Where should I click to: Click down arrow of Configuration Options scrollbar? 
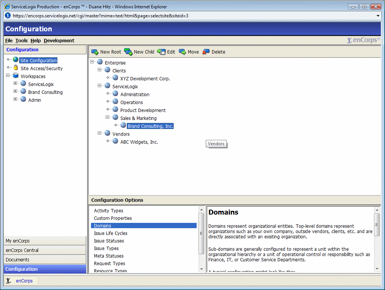coord(202,269)
